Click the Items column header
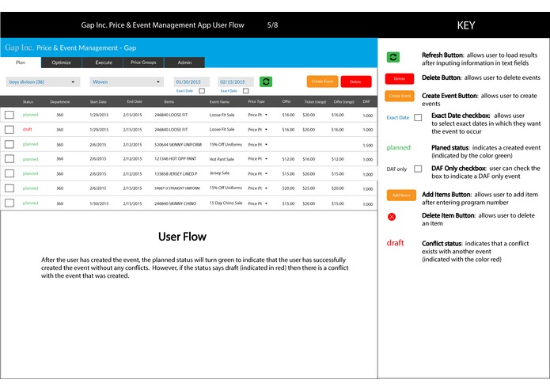This screenshot has height=391, width=550. [x=169, y=101]
